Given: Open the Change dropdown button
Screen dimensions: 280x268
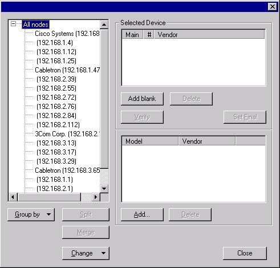Looking at the screenshot, I should [86, 253].
